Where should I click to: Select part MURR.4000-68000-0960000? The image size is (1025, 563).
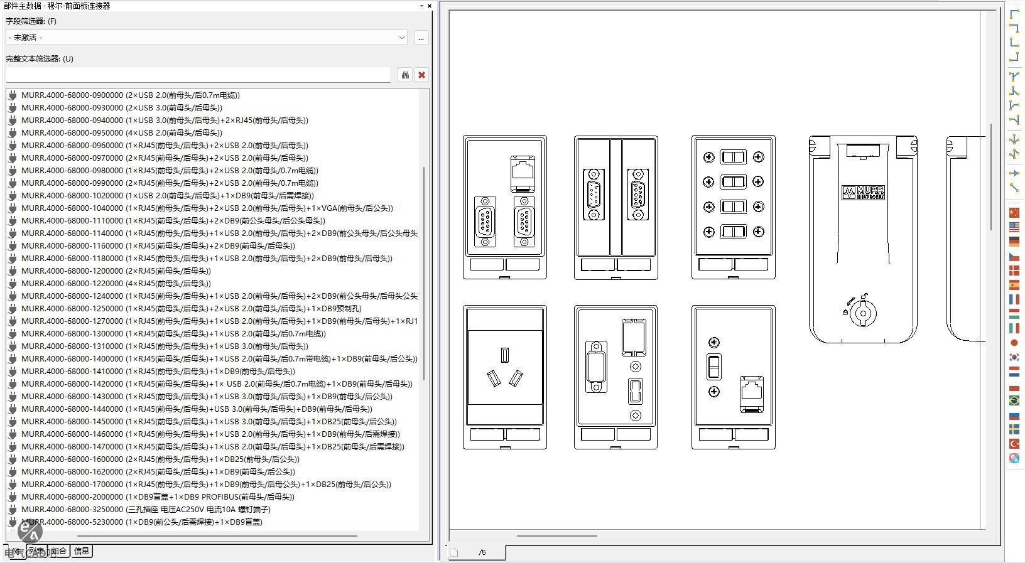[165, 146]
